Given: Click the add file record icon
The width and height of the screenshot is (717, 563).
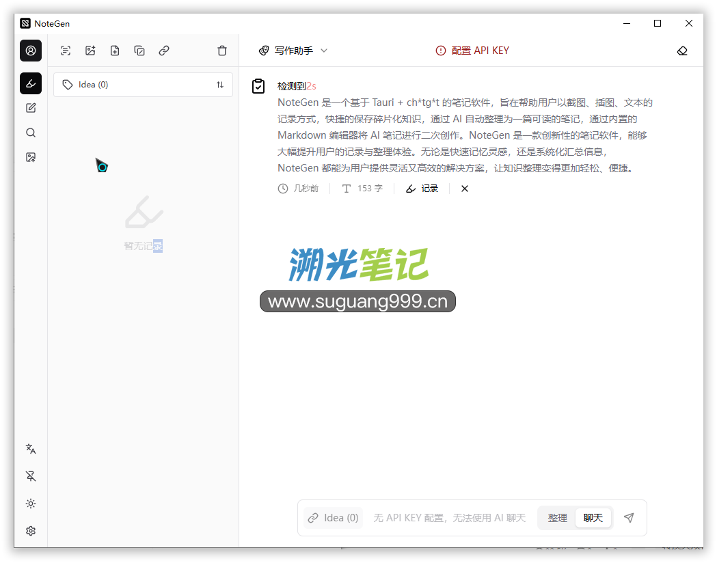Looking at the screenshot, I should pos(115,51).
